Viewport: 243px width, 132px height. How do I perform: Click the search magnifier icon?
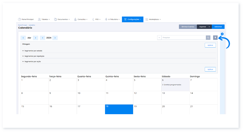pyautogui.click(x=208, y=38)
